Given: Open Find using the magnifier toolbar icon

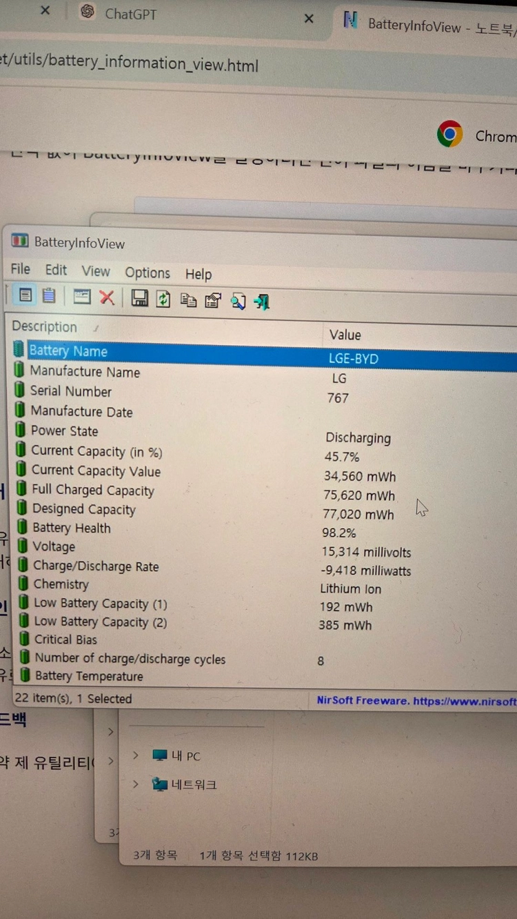Looking at the screenshot, I should tap(238, 301).
